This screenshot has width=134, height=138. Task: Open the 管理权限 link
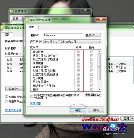(35, 103)
